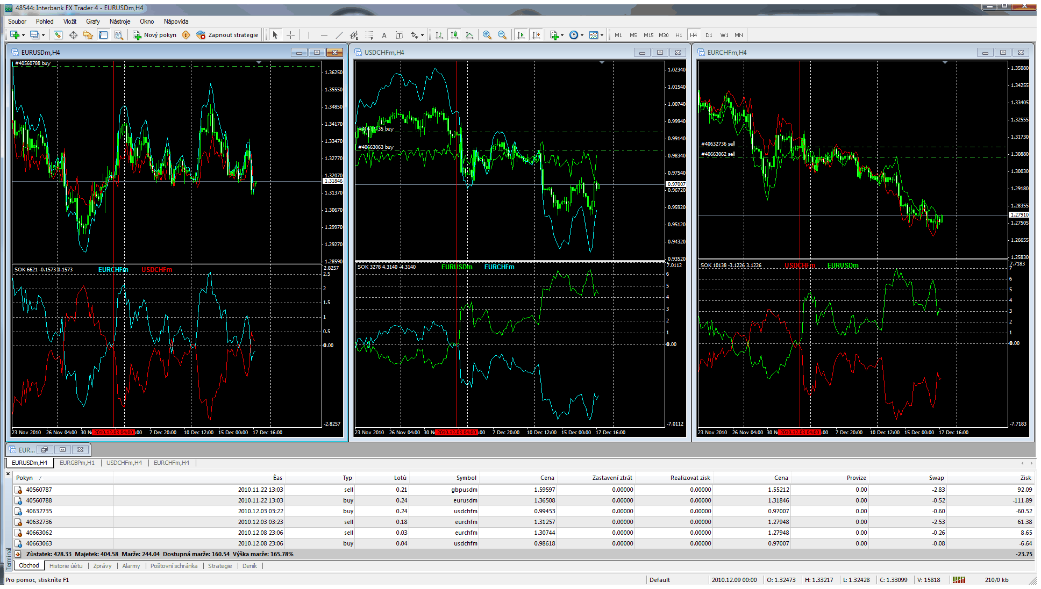Switch to Candlestick chart view
This screenshot has height=589, width=1041.
[454, 35]
